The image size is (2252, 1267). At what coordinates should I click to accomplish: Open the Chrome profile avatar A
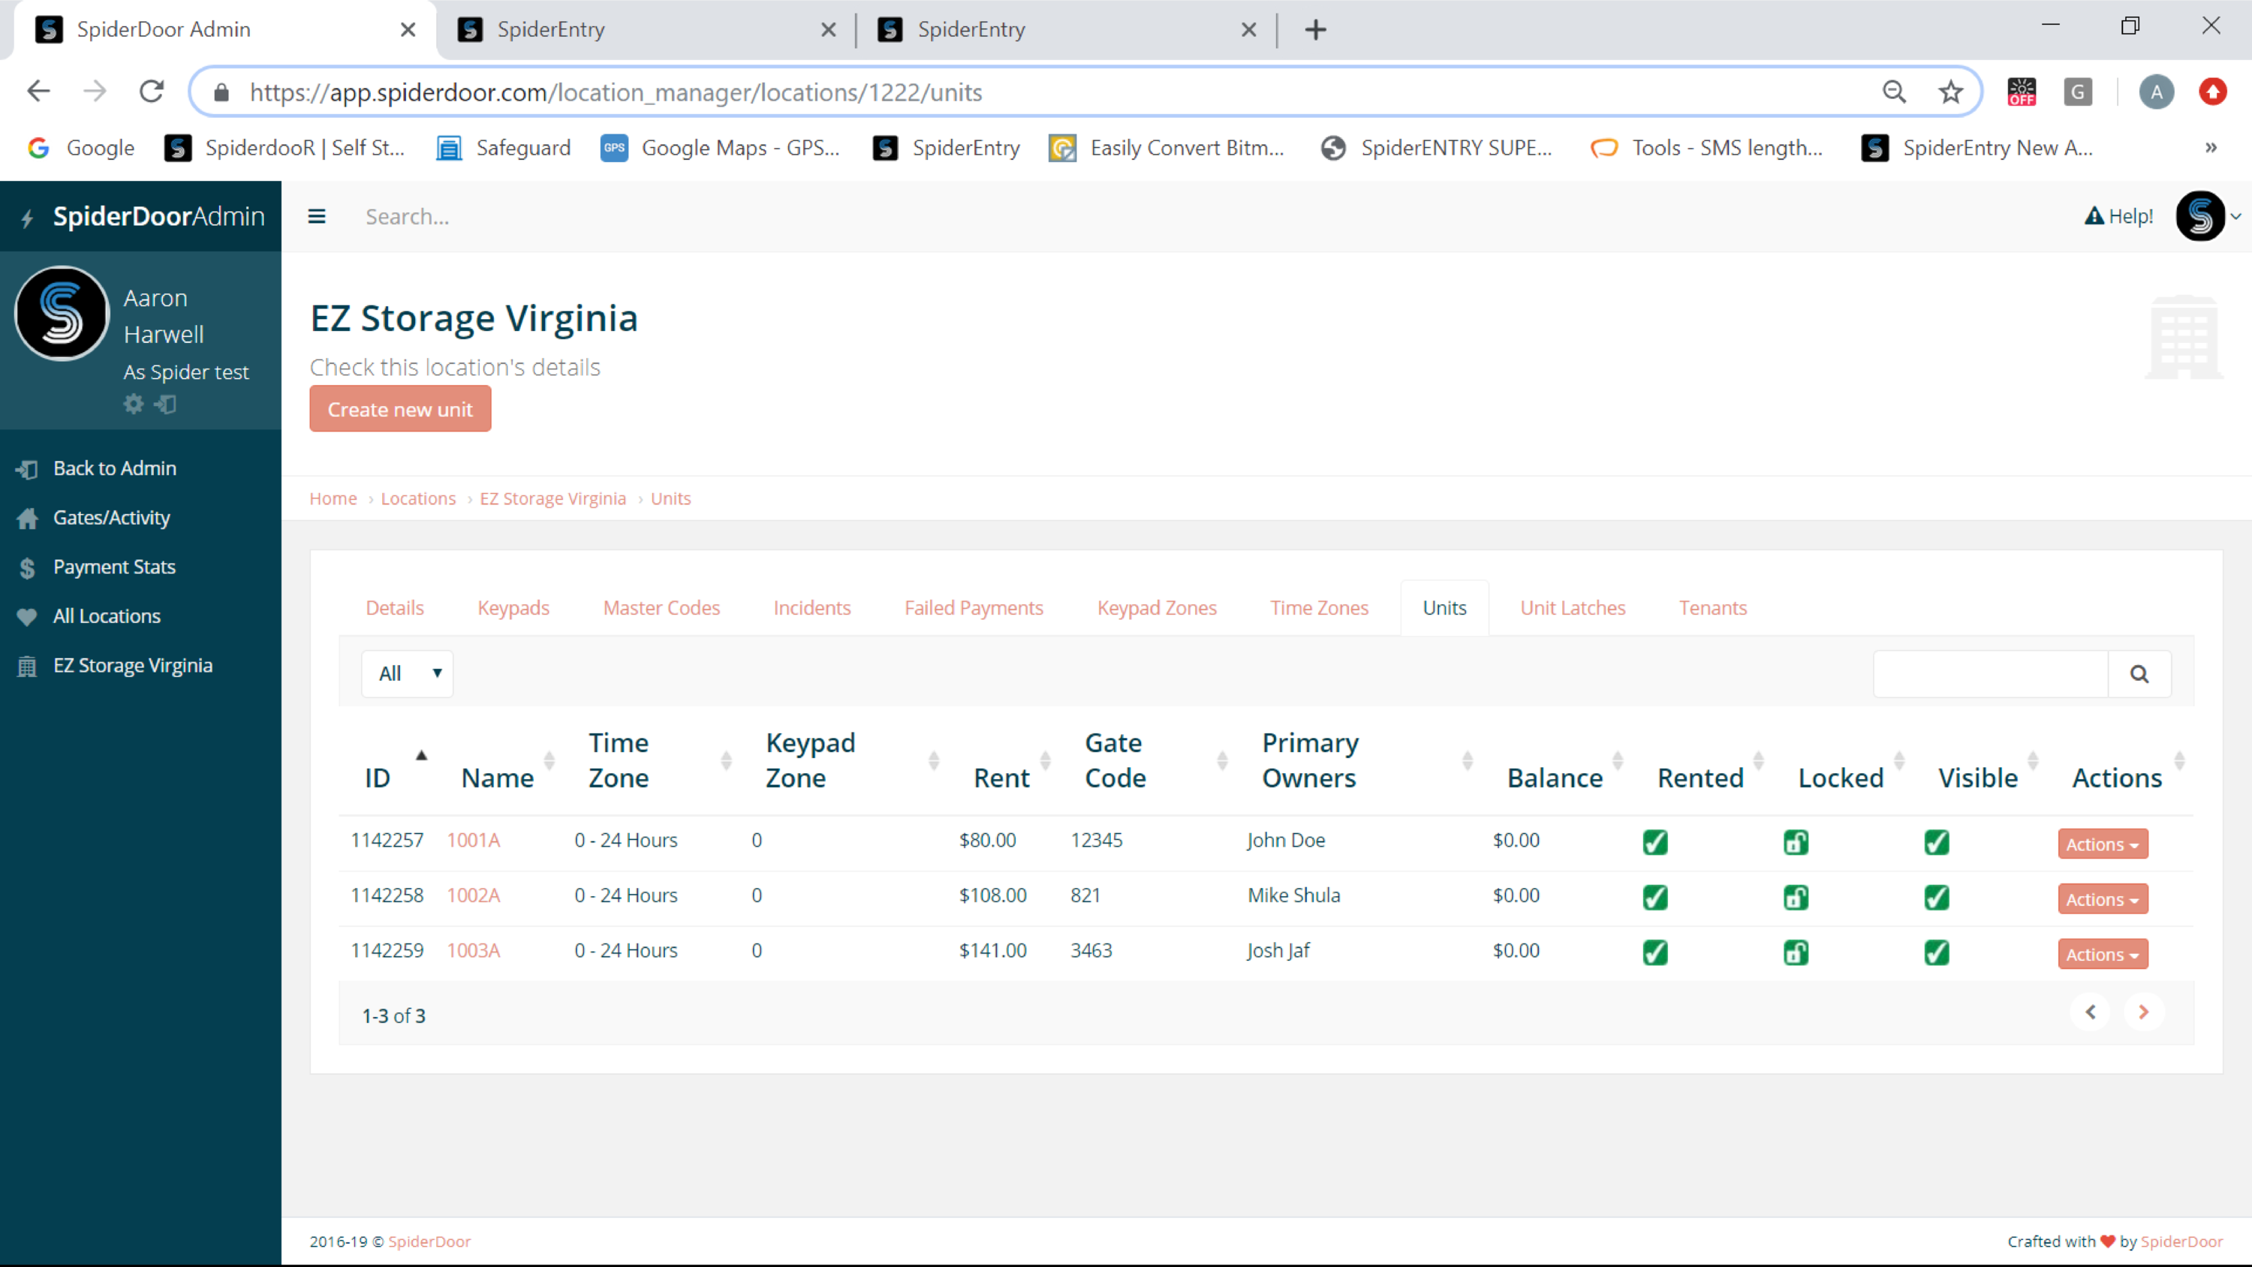2157,92
